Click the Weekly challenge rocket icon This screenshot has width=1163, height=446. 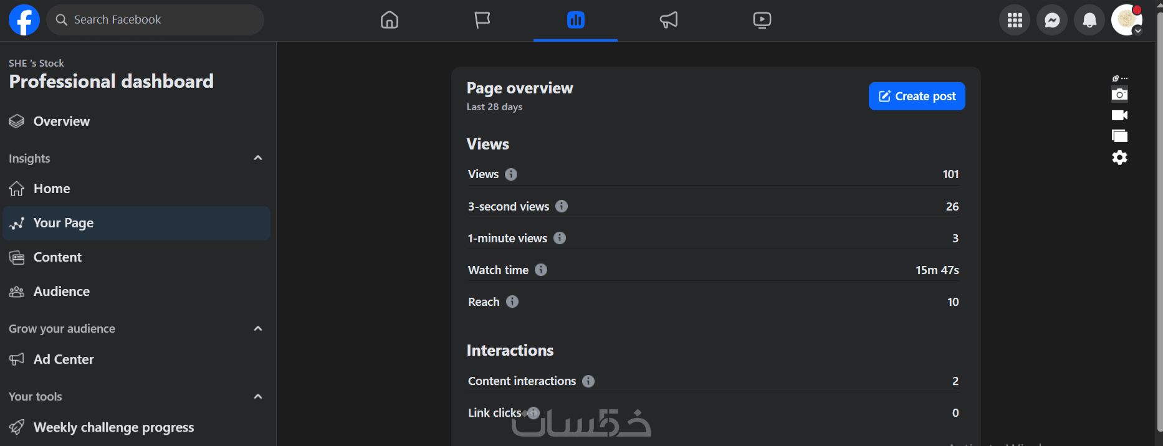[x=17, y=427]
